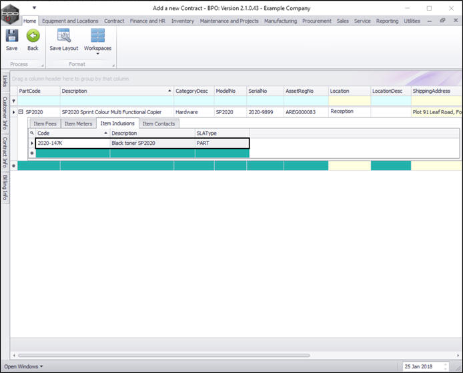Sort by PartCode column header
The image size is (463, 373).
[39, 91]
